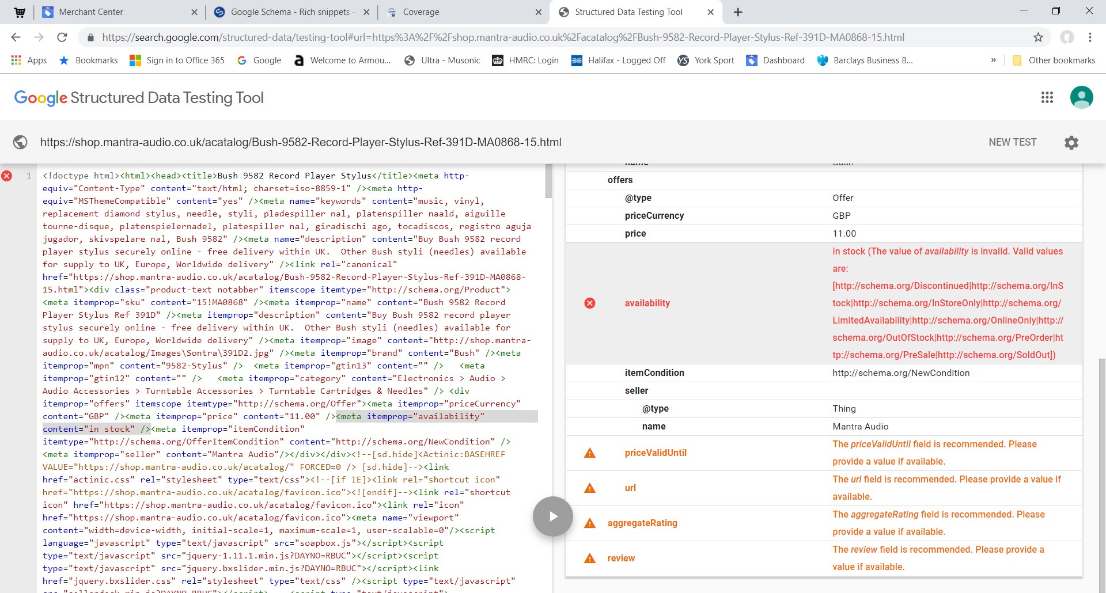This screenshot has width=1106, height=593.
Task: Click the code panel vertical scrollbar
Action: coord(548,181)
